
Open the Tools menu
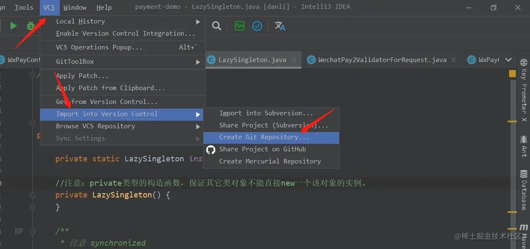(x=24, y=7)
